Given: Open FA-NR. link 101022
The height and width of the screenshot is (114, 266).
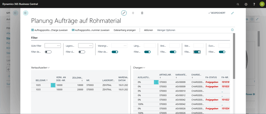Looking at the screenshot, I should click(226, 100).
